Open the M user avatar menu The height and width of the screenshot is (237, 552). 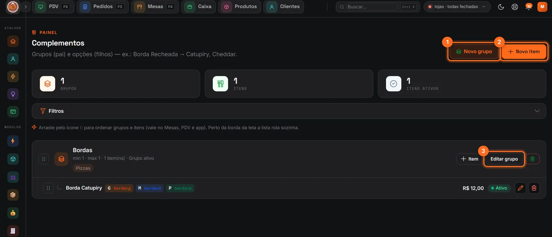click(x=542, y=7)
